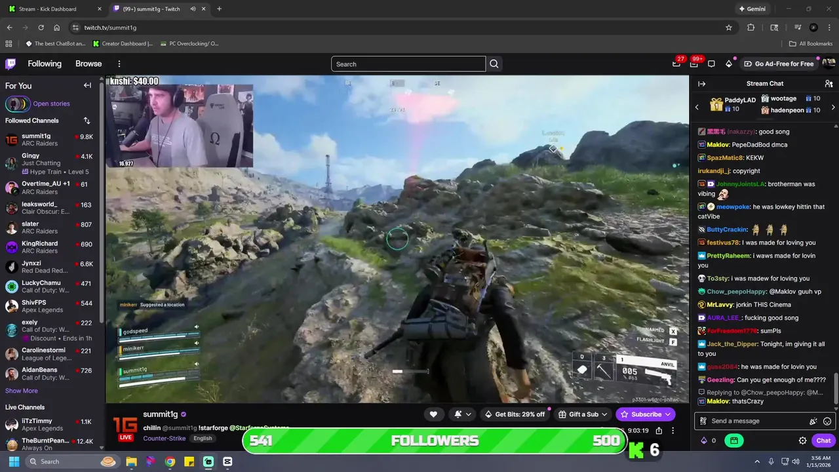Send message with Chat button
The image size is (839, 472).
coord(823,441)
